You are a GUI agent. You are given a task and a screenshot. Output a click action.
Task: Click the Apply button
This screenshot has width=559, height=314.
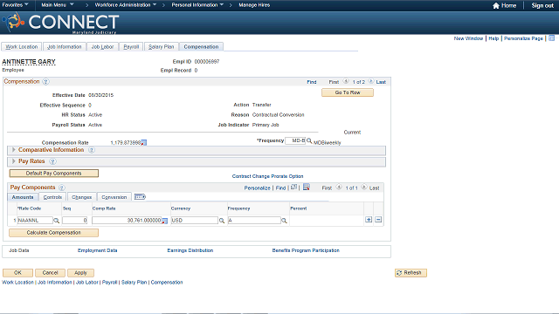80,273
